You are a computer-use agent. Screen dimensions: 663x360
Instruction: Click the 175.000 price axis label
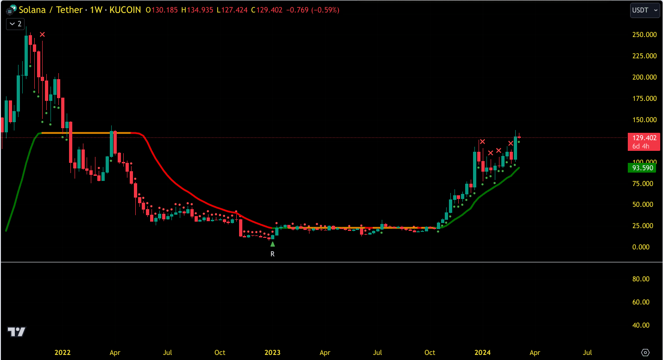[x=644, y=99]
